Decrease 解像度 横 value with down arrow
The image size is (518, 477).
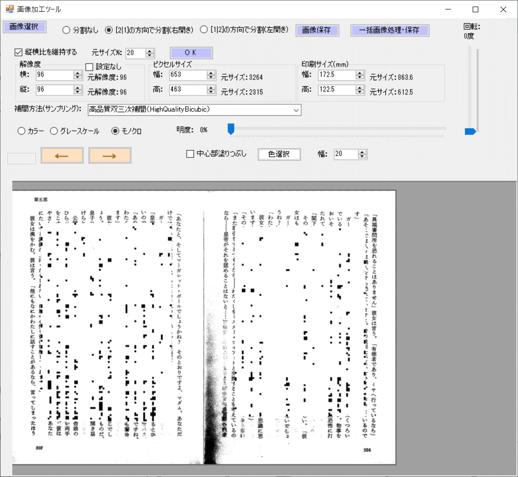coord(77,77)
